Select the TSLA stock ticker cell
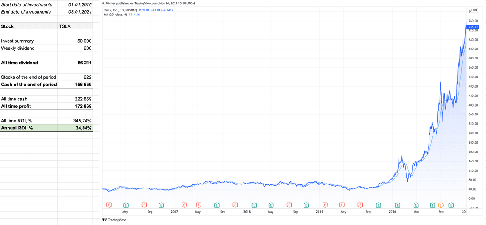The width and height of the screenshot is (486, 225). tap(75, 26)
